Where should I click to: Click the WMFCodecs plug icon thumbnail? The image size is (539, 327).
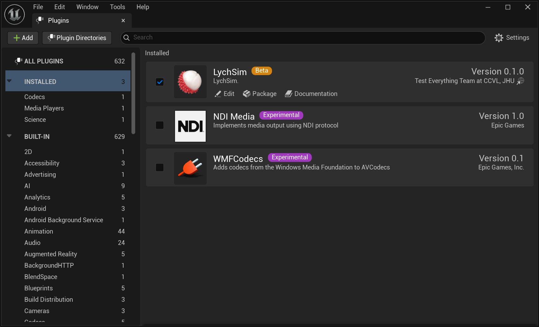click(190, 168)
